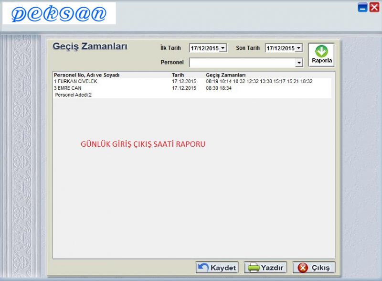Click EMRE CAN's times 08:30 18:34
The height and width of the screenshot is (281, 382).
(219, 88)
